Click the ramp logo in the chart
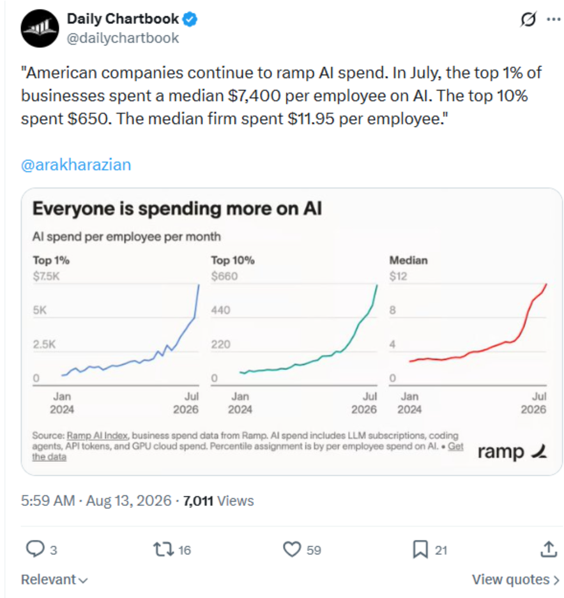 click(x=512, y=452)
